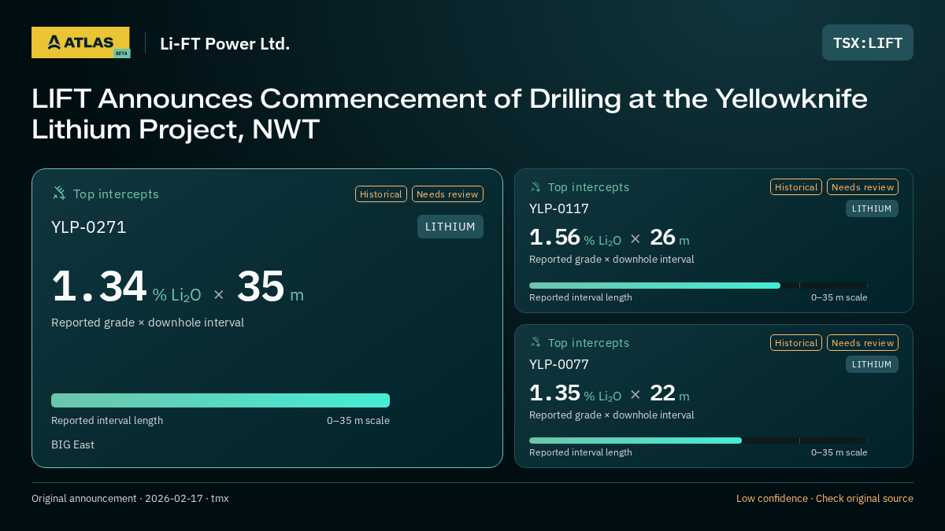Image resolution: width=945 pixels, height=531 pixels.
Task: Click the Li-FT Power Ltd. company name
Action: (225, 44)
